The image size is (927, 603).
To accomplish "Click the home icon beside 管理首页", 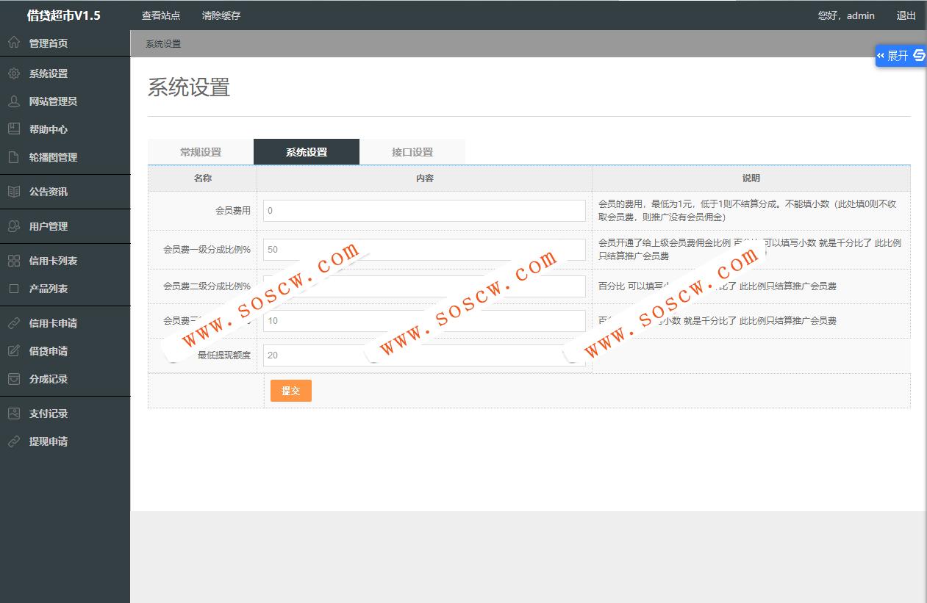I will (13, 43).
